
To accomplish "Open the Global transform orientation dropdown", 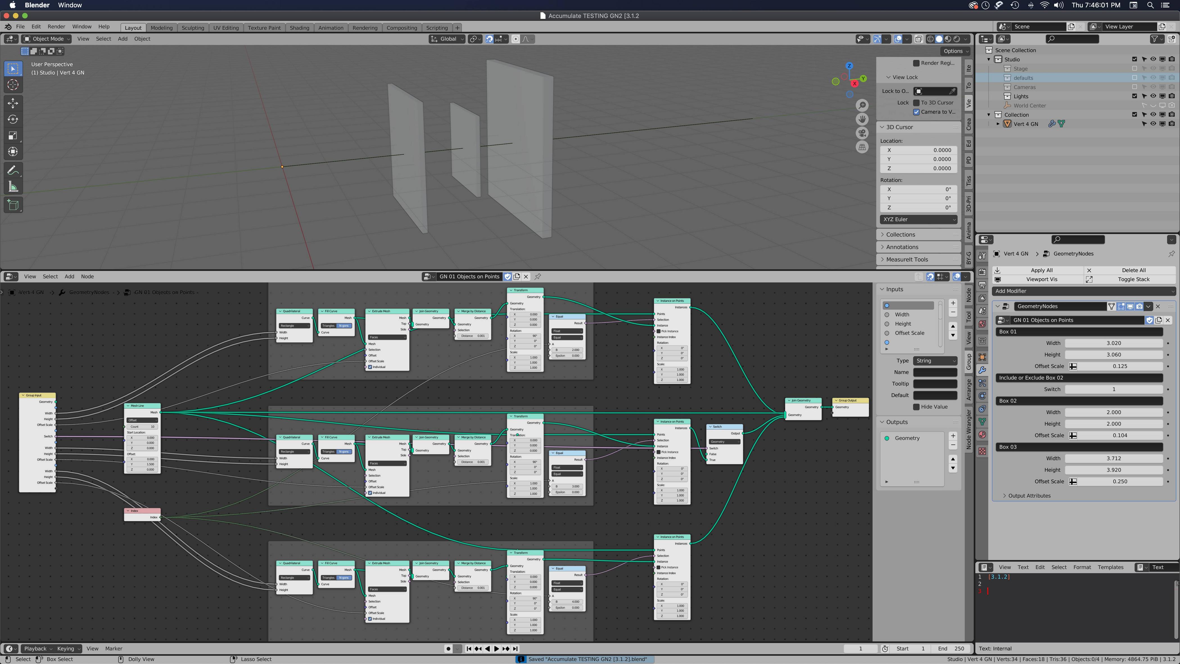I will [447, 39].
